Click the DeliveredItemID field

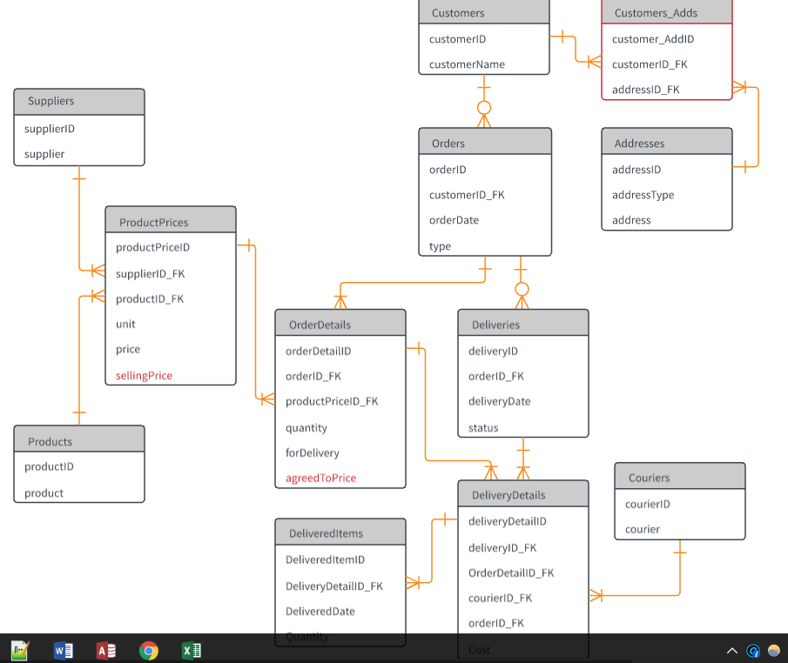click(x=325, y=559)
